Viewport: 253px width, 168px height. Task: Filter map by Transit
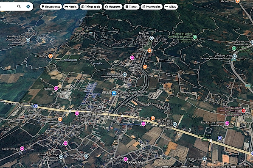(x=132, y=7)
